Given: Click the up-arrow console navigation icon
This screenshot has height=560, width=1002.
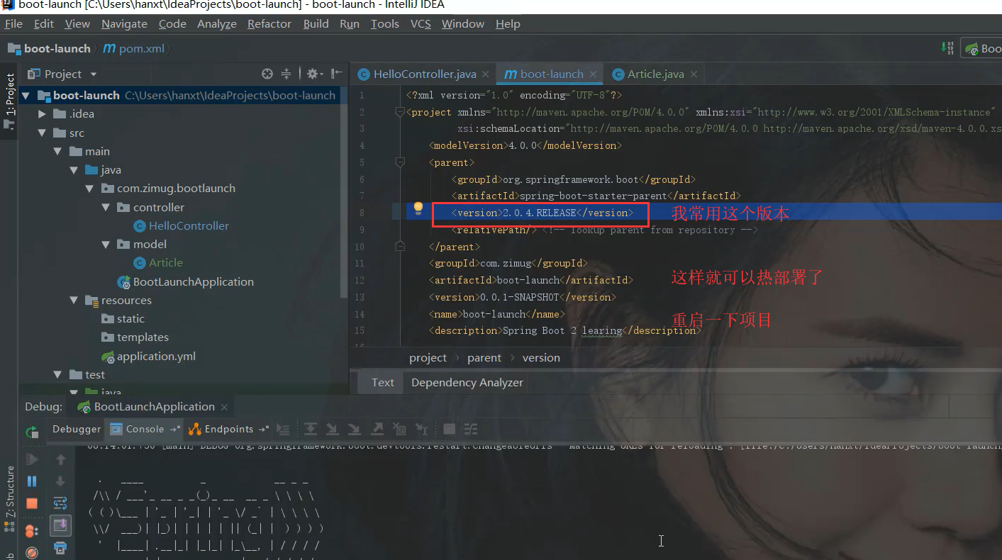Looking at the screenshot, I should click(60, 459).
